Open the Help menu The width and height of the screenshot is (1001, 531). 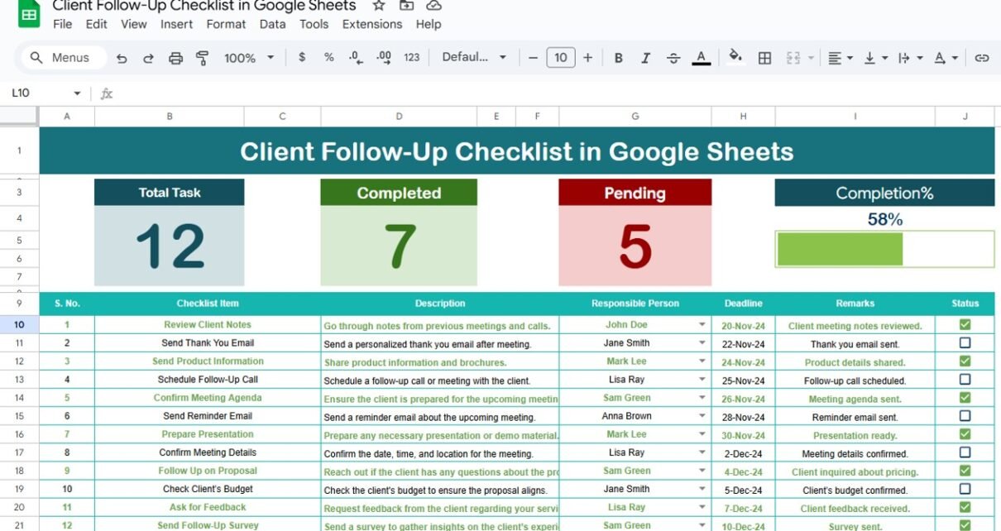coord(429,24)
